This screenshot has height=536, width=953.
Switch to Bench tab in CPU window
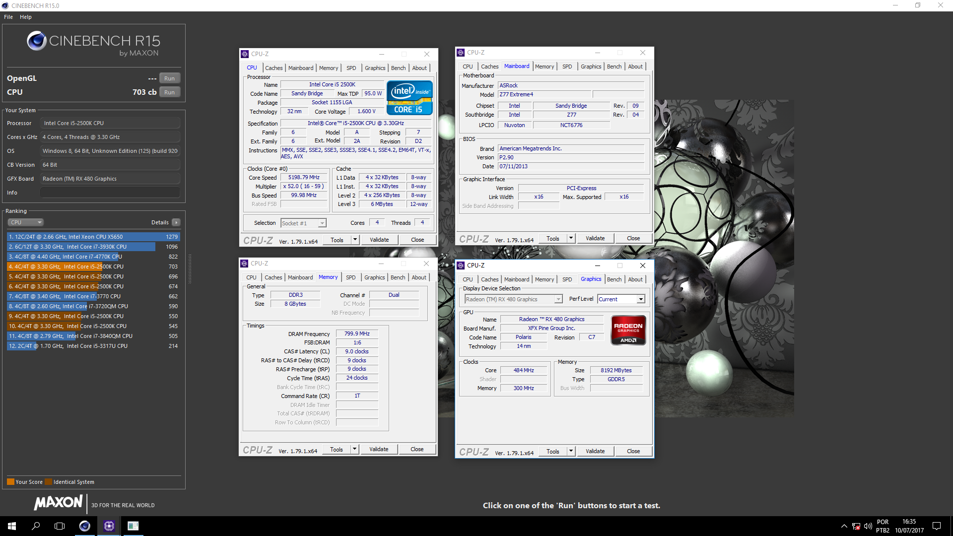coord(398,68)
